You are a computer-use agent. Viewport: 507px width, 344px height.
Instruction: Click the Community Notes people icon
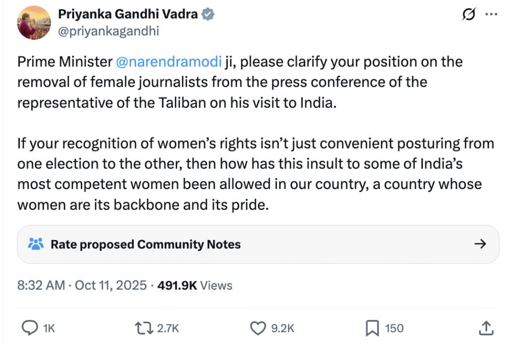point(36,244)
